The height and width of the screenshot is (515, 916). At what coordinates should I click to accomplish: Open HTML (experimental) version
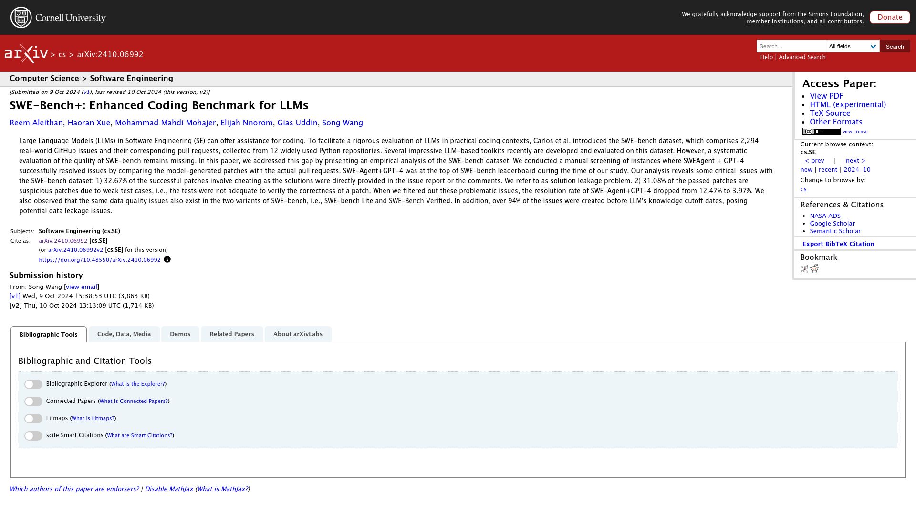pos(848,105)
